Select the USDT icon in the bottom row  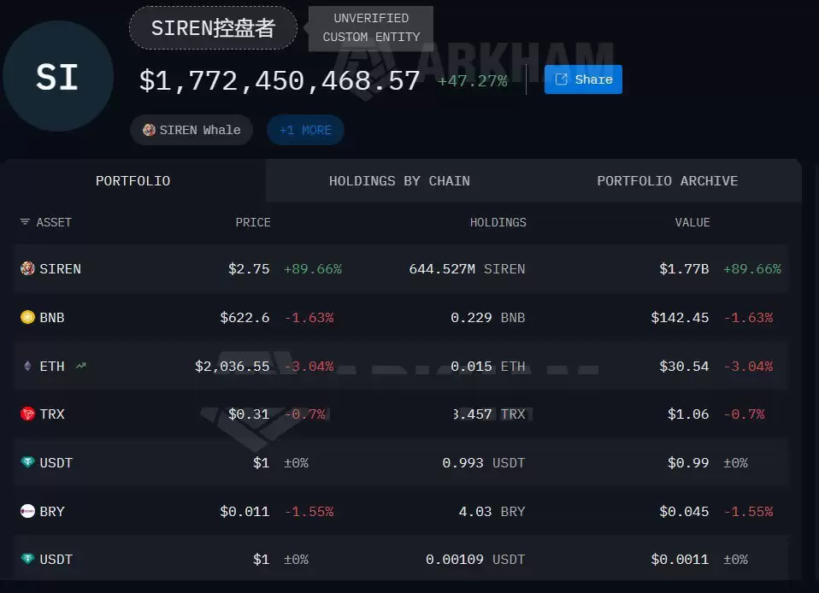click(x=26, y=559)
